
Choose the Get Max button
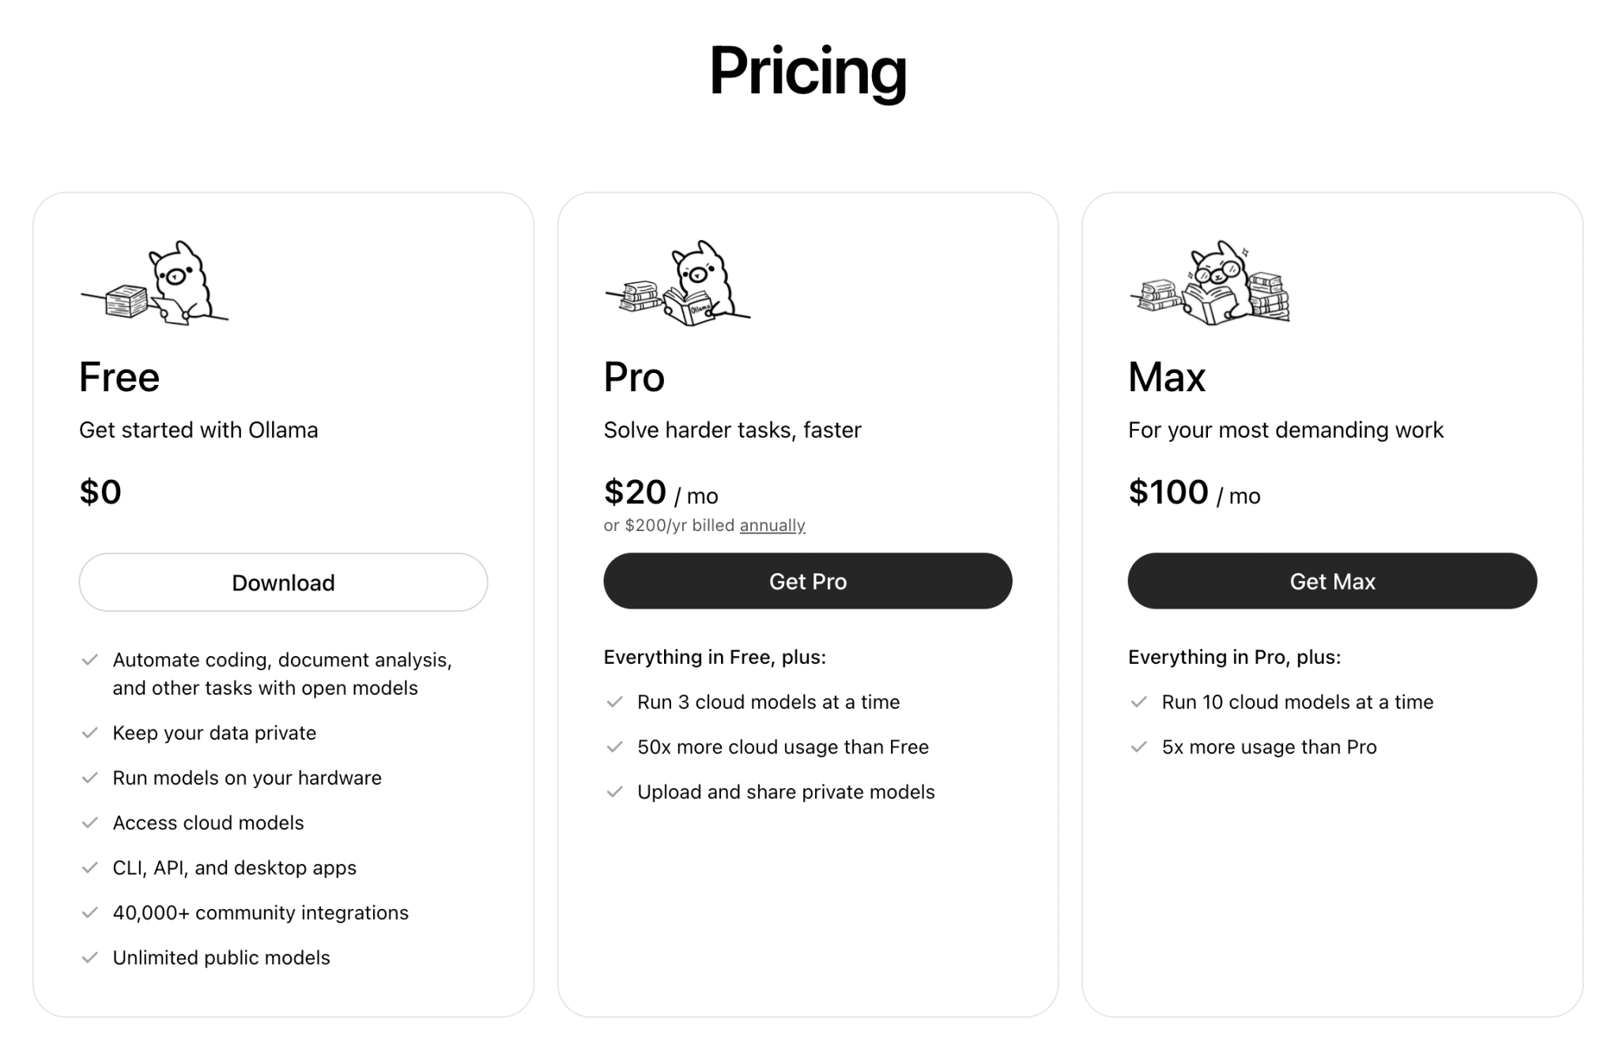coord(1332,581)
